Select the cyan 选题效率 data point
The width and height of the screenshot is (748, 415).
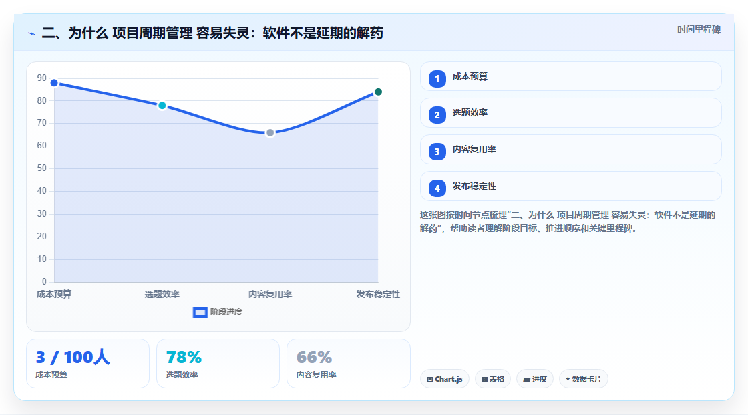tap(162, 106)
